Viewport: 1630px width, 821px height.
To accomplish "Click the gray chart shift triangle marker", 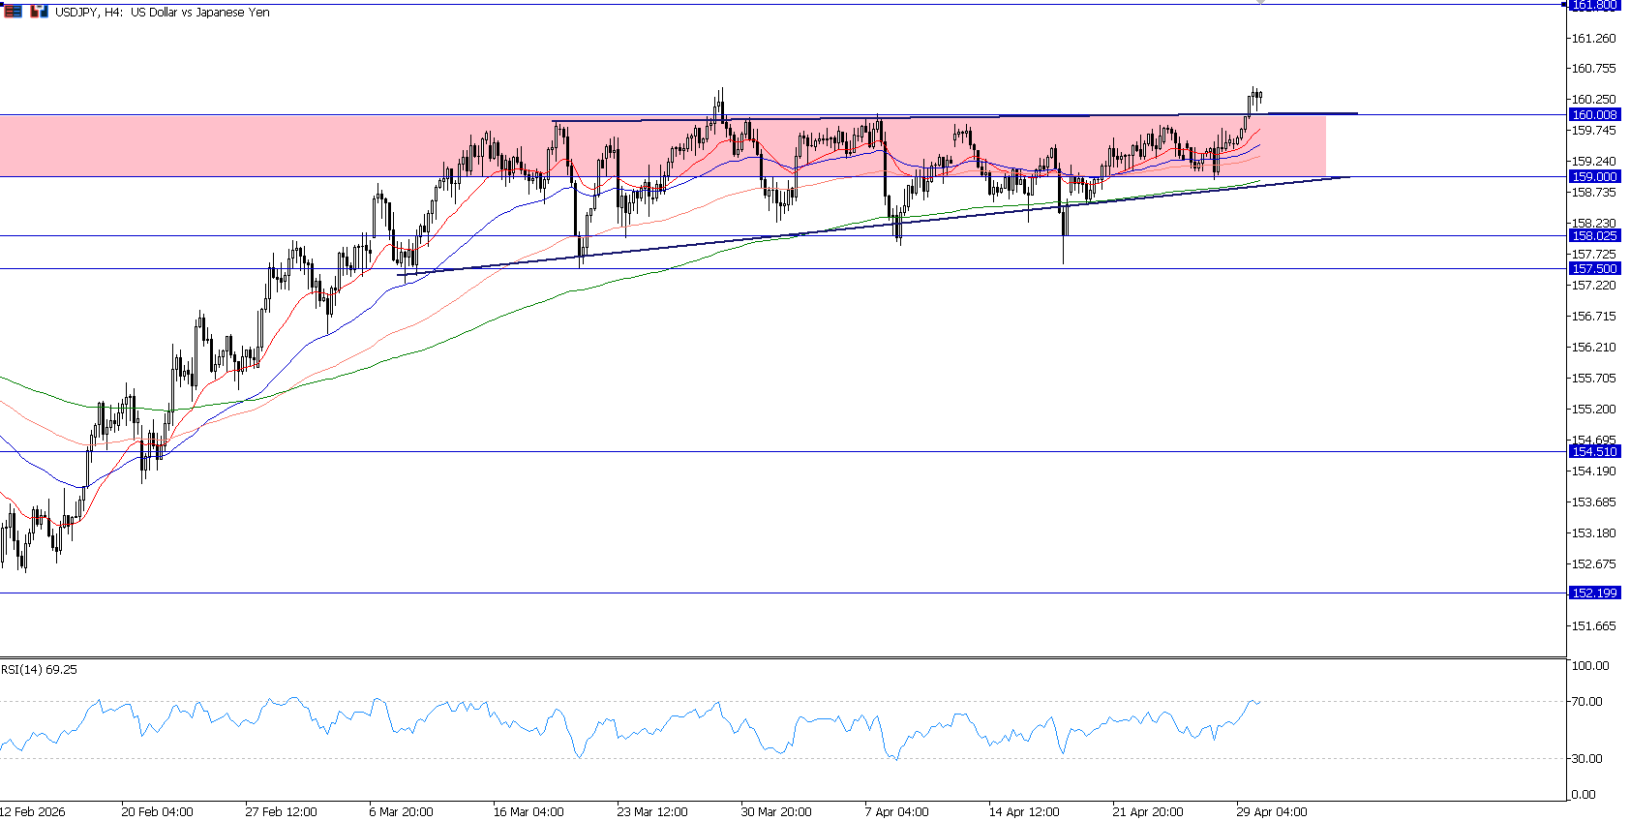I will pyautogui.click(x=1260, y=3).
